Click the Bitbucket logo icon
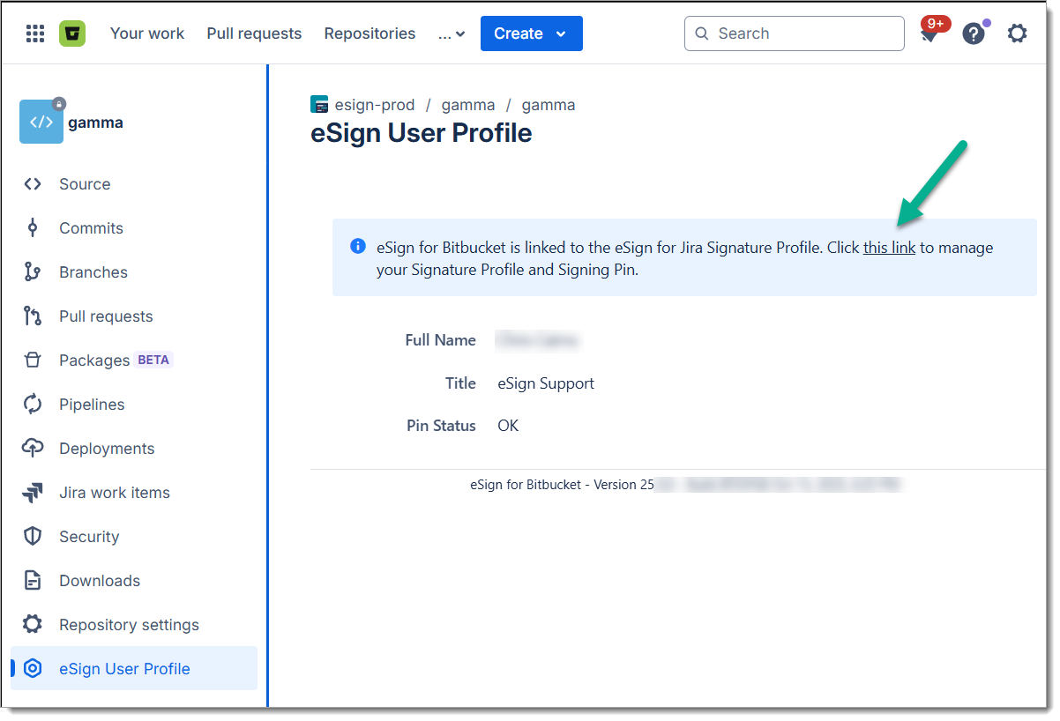 (72, 33)
